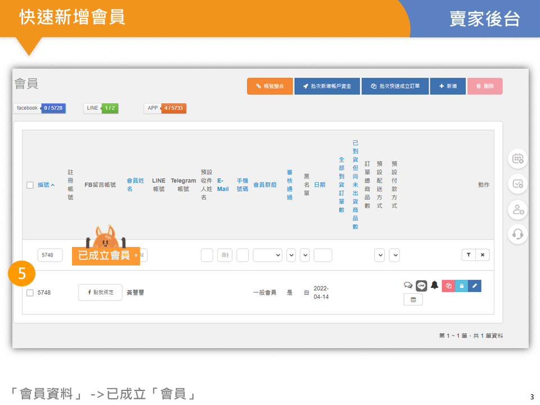
Task: Click the chat bubbles icon in row
Action: [408, 285]
